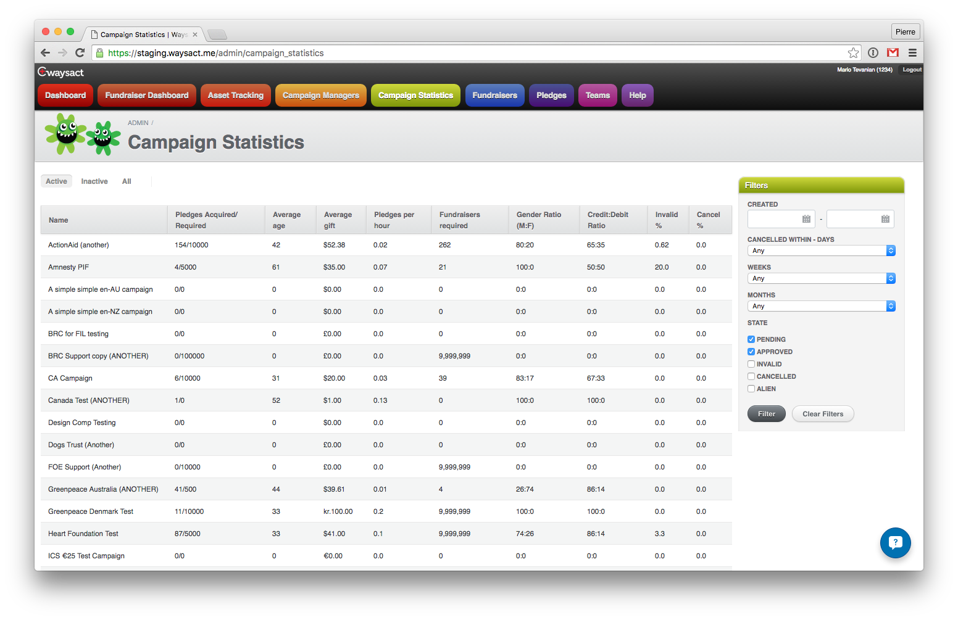The image size is (958, 620).
Task: Toggle the Approved state checkbox
Action: click(x=751, y=352)
